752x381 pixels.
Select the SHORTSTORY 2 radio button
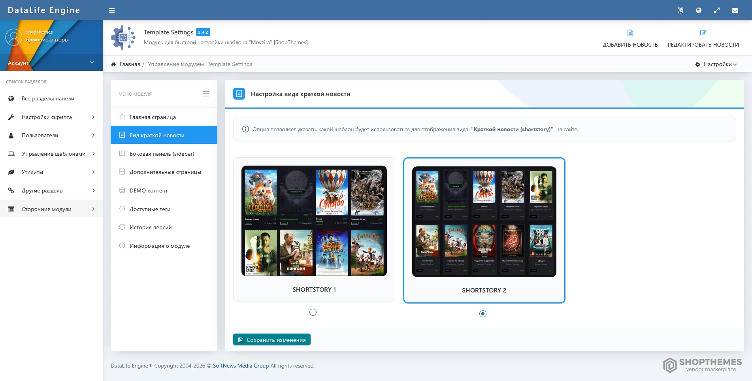(x=483, y=314)
